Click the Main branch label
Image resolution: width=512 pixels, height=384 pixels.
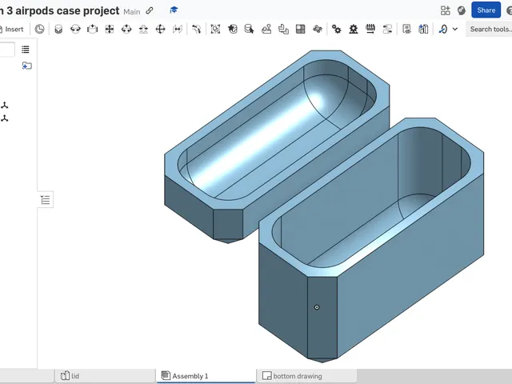[132, 12]
